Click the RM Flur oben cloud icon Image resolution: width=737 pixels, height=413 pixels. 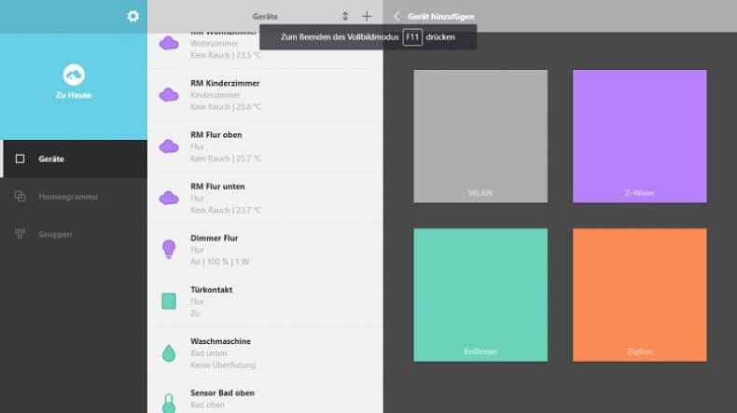tap(169, 146)
